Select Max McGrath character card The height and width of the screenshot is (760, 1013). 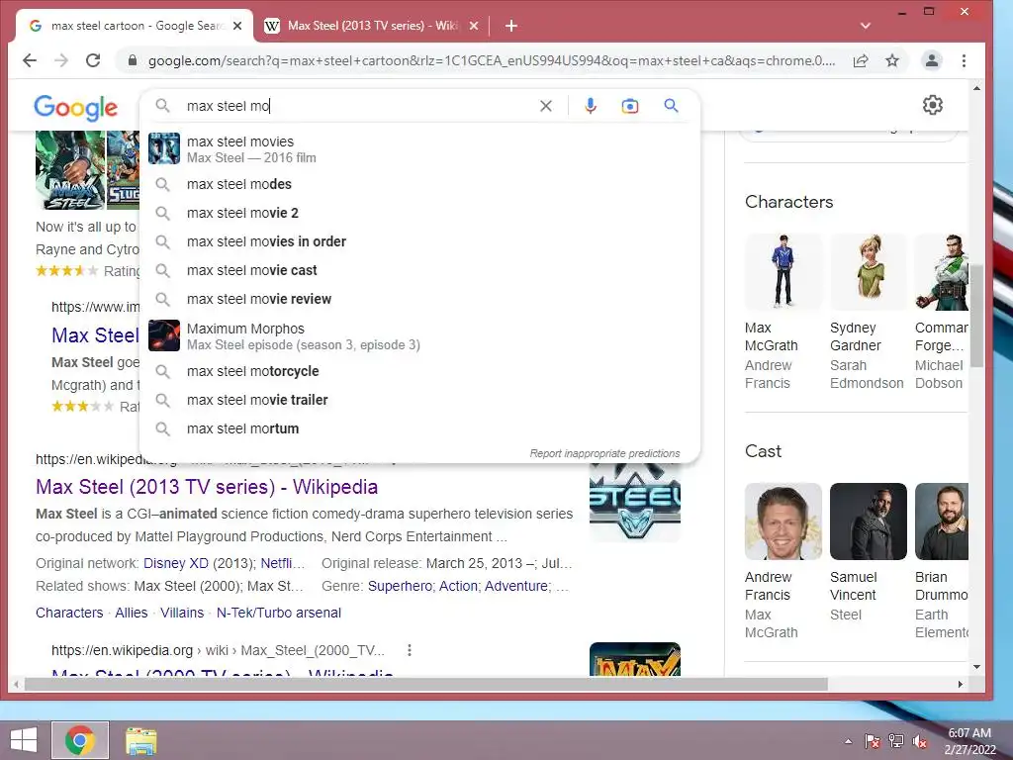[x=783, y=312]
